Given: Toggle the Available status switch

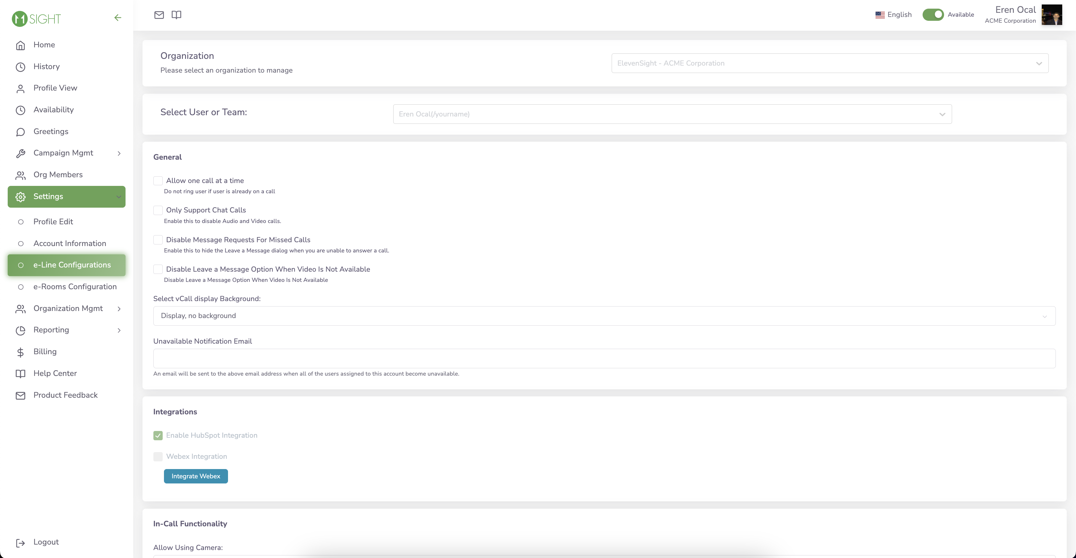Looking at the screenshot, I should [x=933, y=15].
